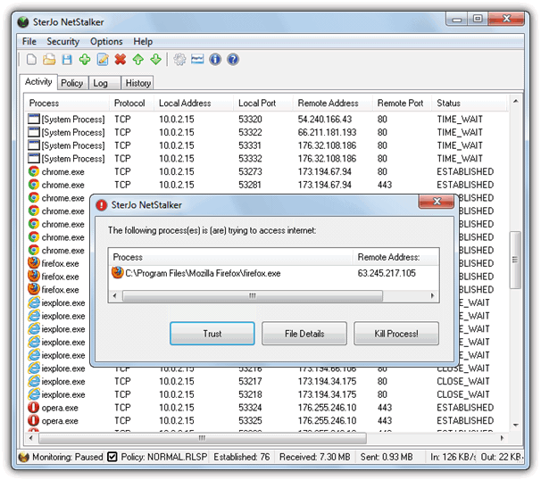Click monitoring status icon in status bar
541x480 pixels.
[24, 457]
